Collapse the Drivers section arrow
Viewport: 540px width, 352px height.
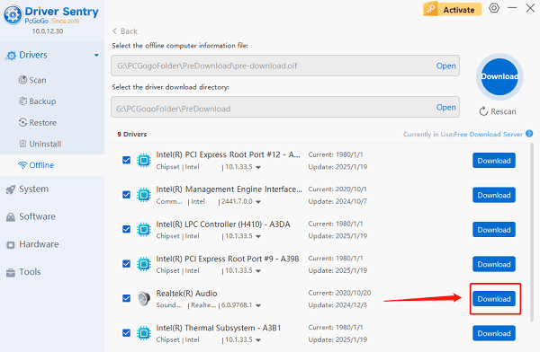coord(96,55)
